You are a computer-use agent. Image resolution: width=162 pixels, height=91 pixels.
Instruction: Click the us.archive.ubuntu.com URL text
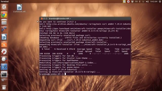[x=67, y=24]
